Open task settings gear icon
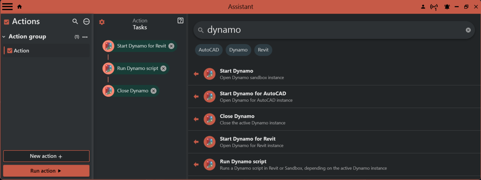481x180 pixels. point(102,22)
